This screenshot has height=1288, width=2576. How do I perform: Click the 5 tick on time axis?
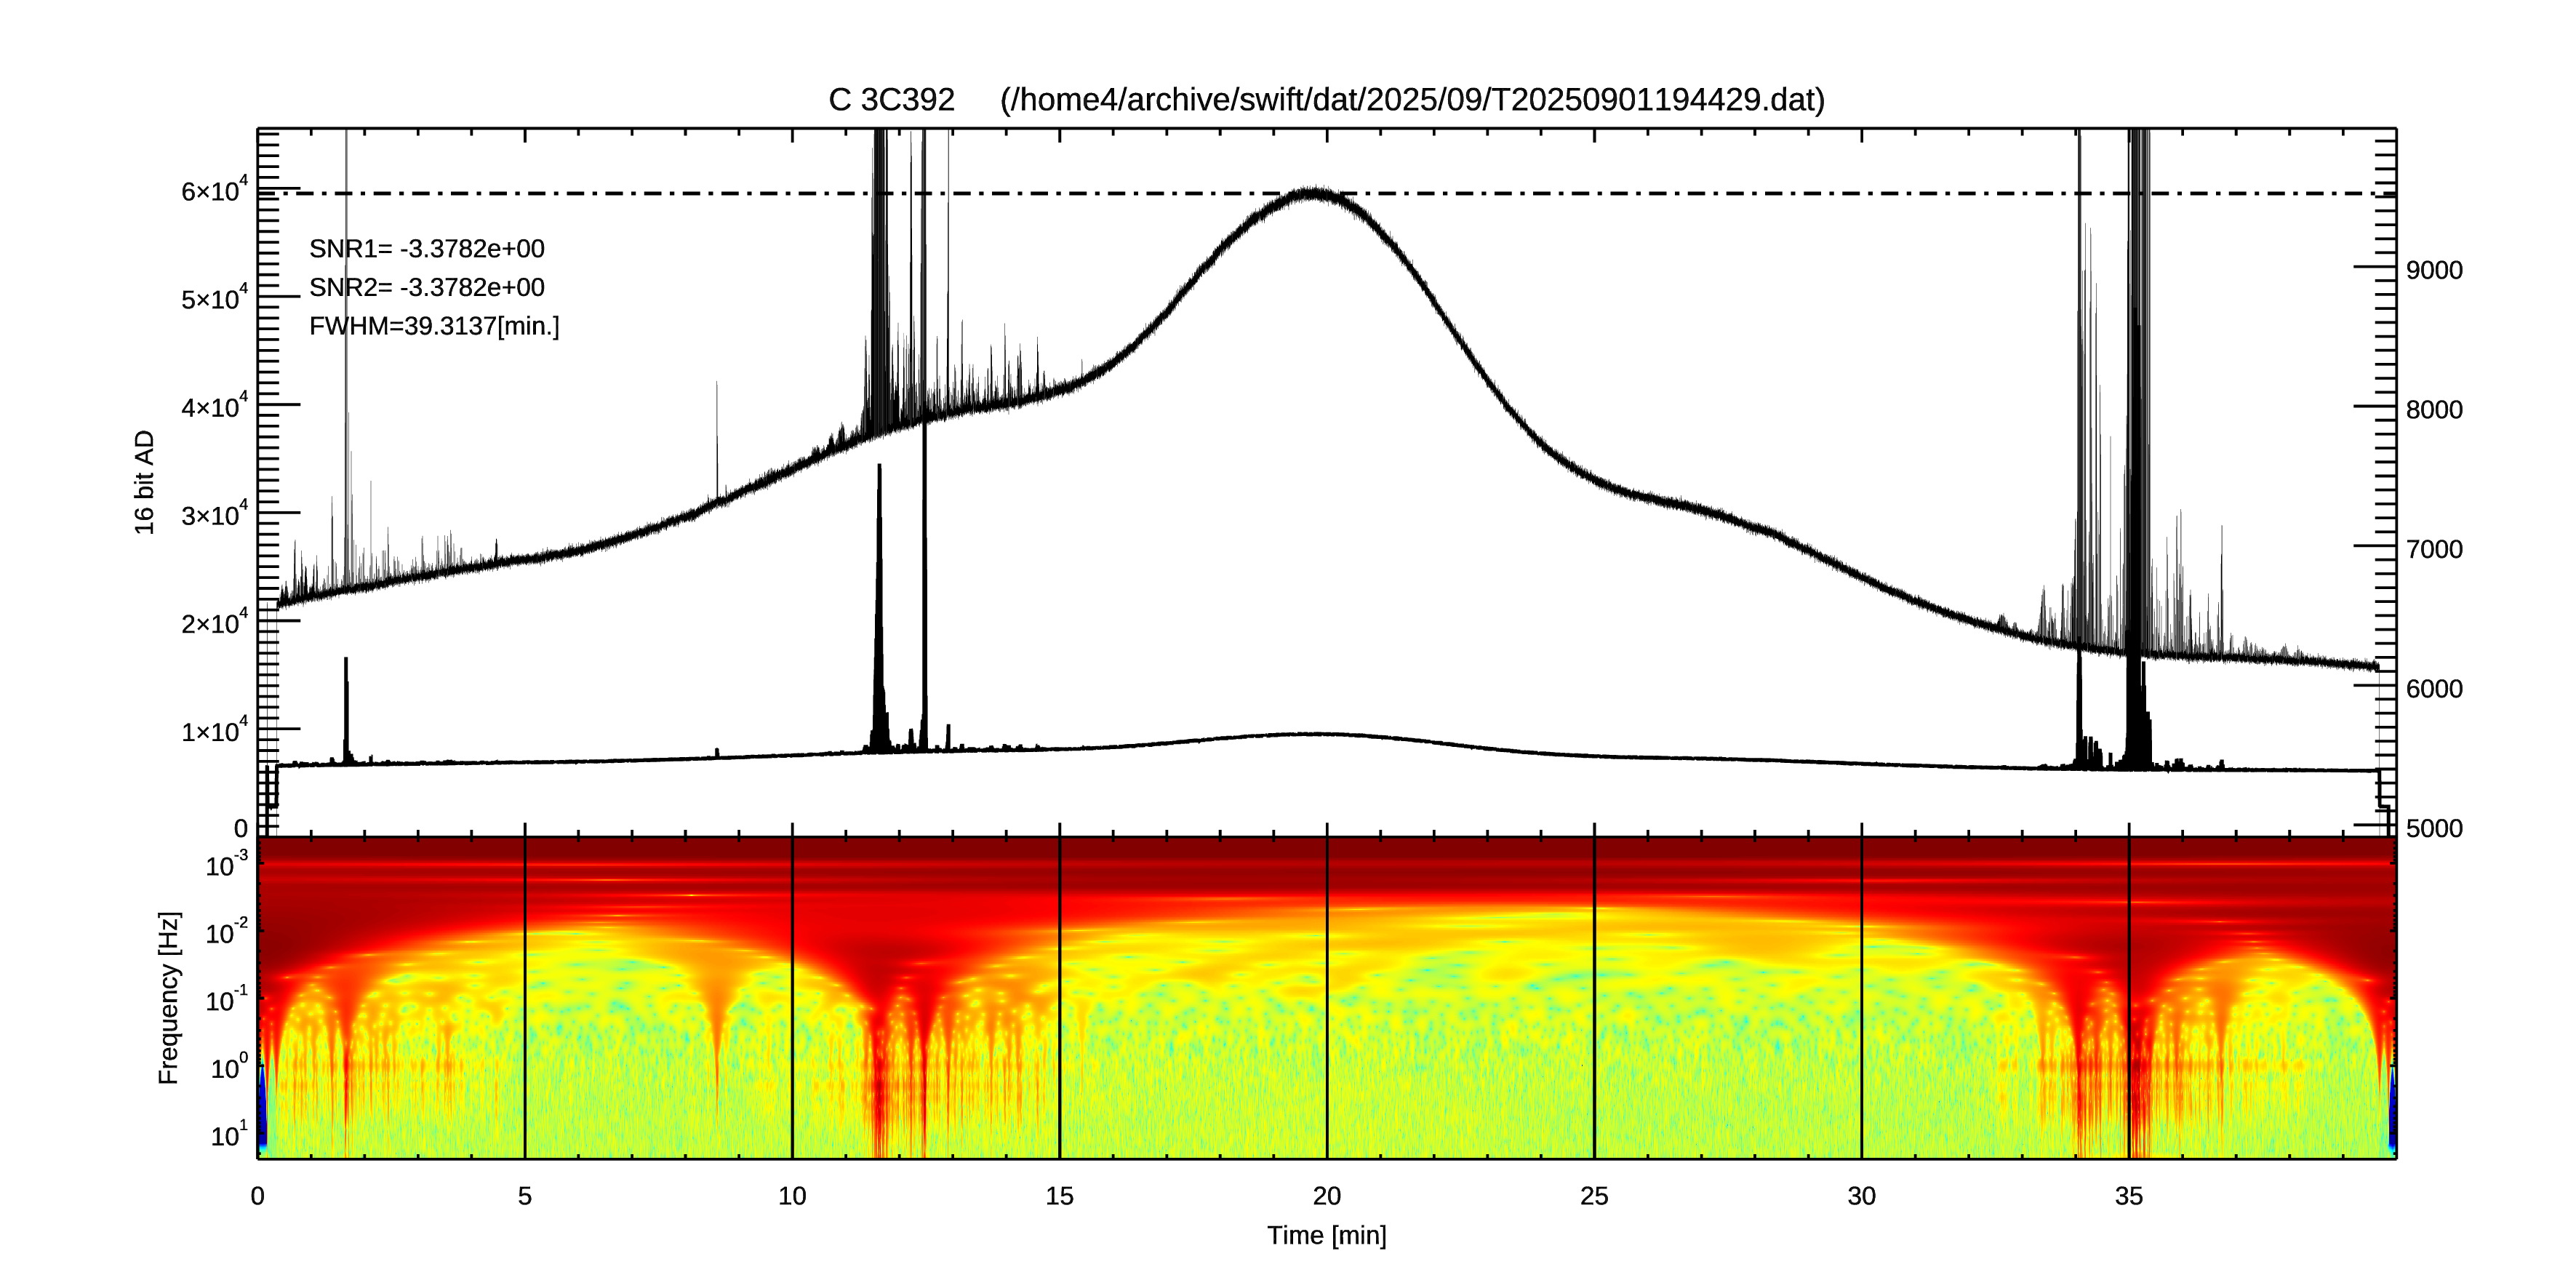525,1196
